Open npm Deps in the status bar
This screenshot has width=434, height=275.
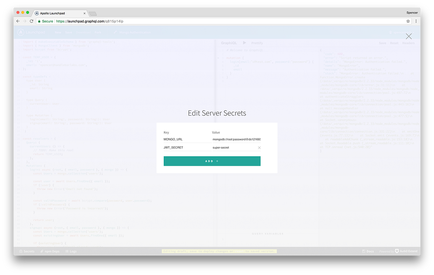[50, 251]
